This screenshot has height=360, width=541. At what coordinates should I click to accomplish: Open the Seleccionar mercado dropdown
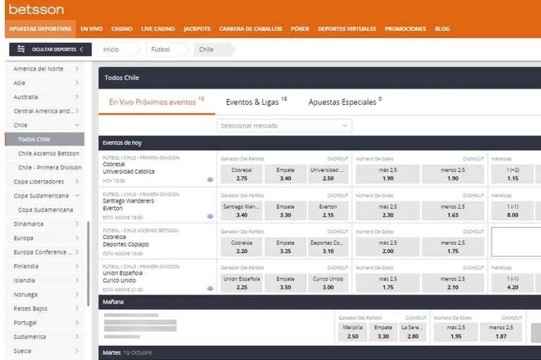[x=285, y=126]
